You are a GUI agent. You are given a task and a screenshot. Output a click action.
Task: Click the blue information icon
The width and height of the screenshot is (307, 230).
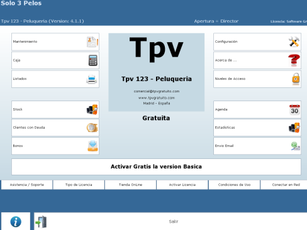(16, 222)
